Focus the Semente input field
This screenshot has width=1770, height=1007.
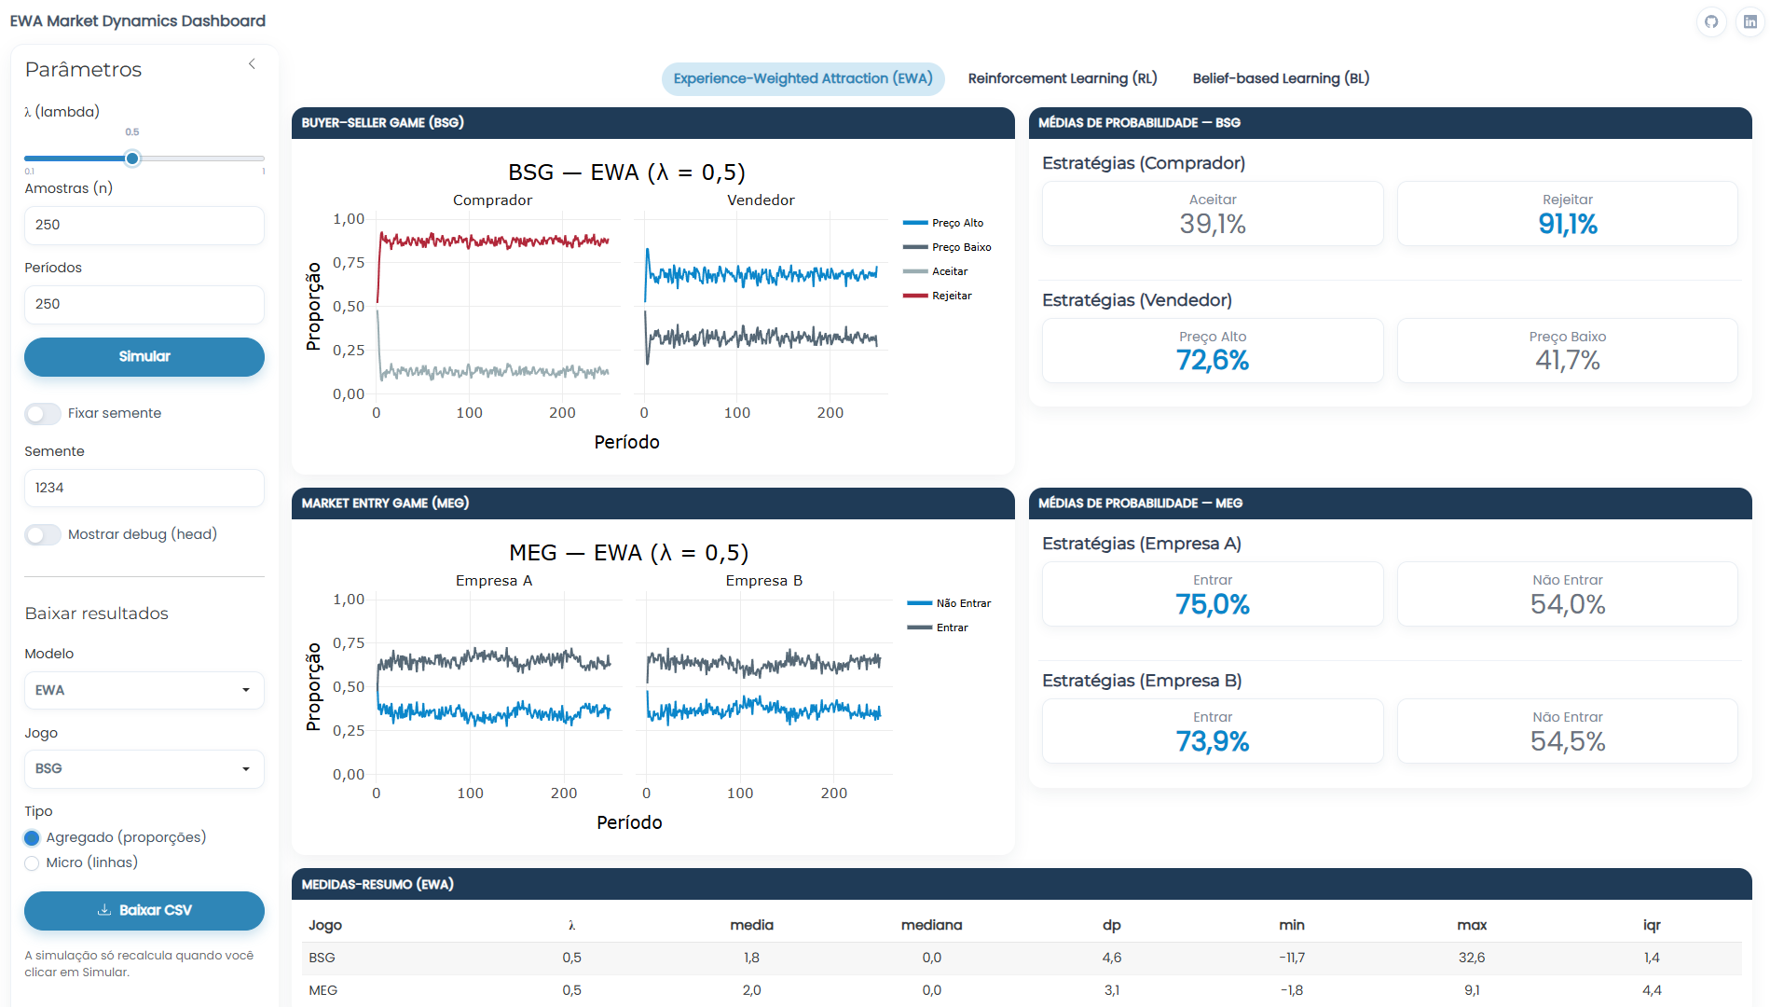[144, 488]
